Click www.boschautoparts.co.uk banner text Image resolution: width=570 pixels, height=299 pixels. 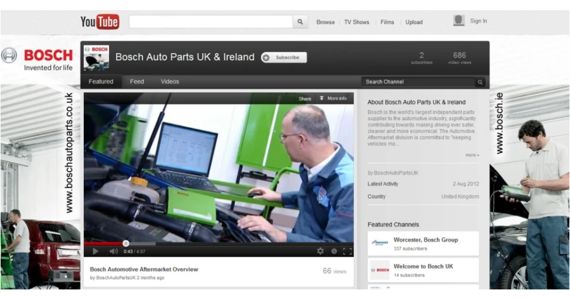pyautogui.click(x=69, y=153)
